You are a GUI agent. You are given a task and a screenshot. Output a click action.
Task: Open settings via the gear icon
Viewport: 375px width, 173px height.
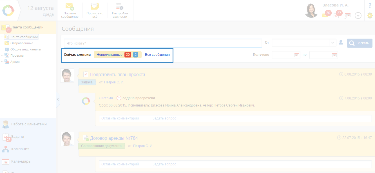tap(370, 15)
